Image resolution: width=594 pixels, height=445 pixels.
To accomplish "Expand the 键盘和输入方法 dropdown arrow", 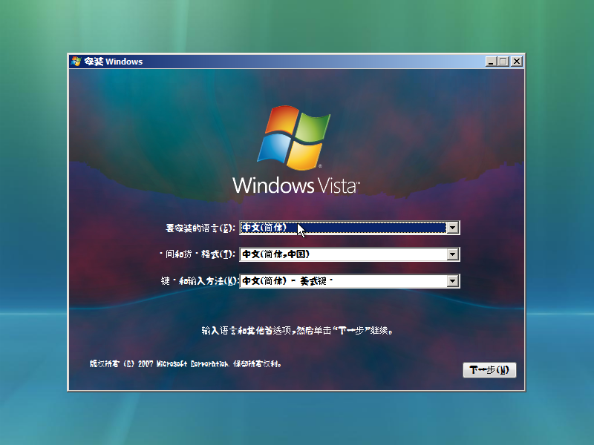I will (453, 281).
